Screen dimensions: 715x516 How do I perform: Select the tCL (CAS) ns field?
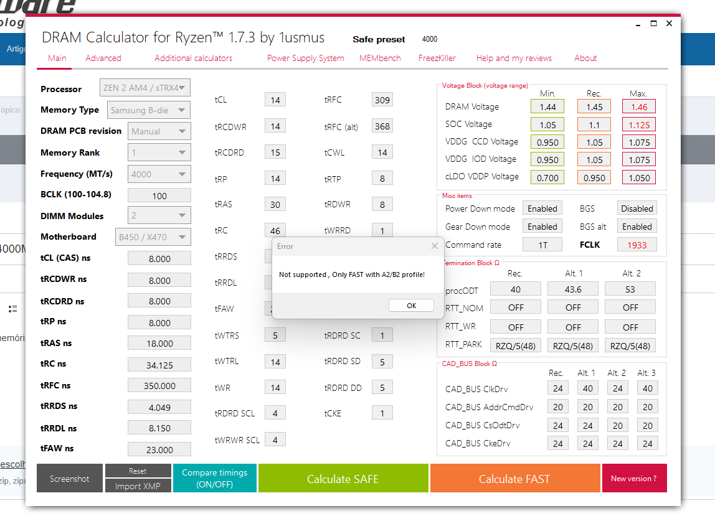click(x=159, y=258)
